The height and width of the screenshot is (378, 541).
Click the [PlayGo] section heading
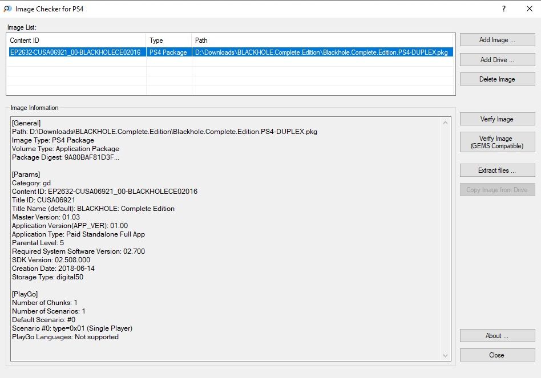[x=25, y=294]
